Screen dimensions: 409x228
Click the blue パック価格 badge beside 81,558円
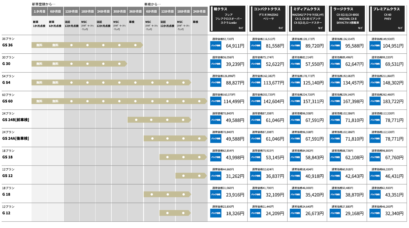(256, 46)
